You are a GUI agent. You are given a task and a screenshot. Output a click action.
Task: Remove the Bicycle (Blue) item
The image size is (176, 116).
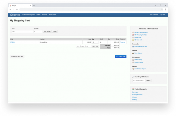click(x=122, y=42)
